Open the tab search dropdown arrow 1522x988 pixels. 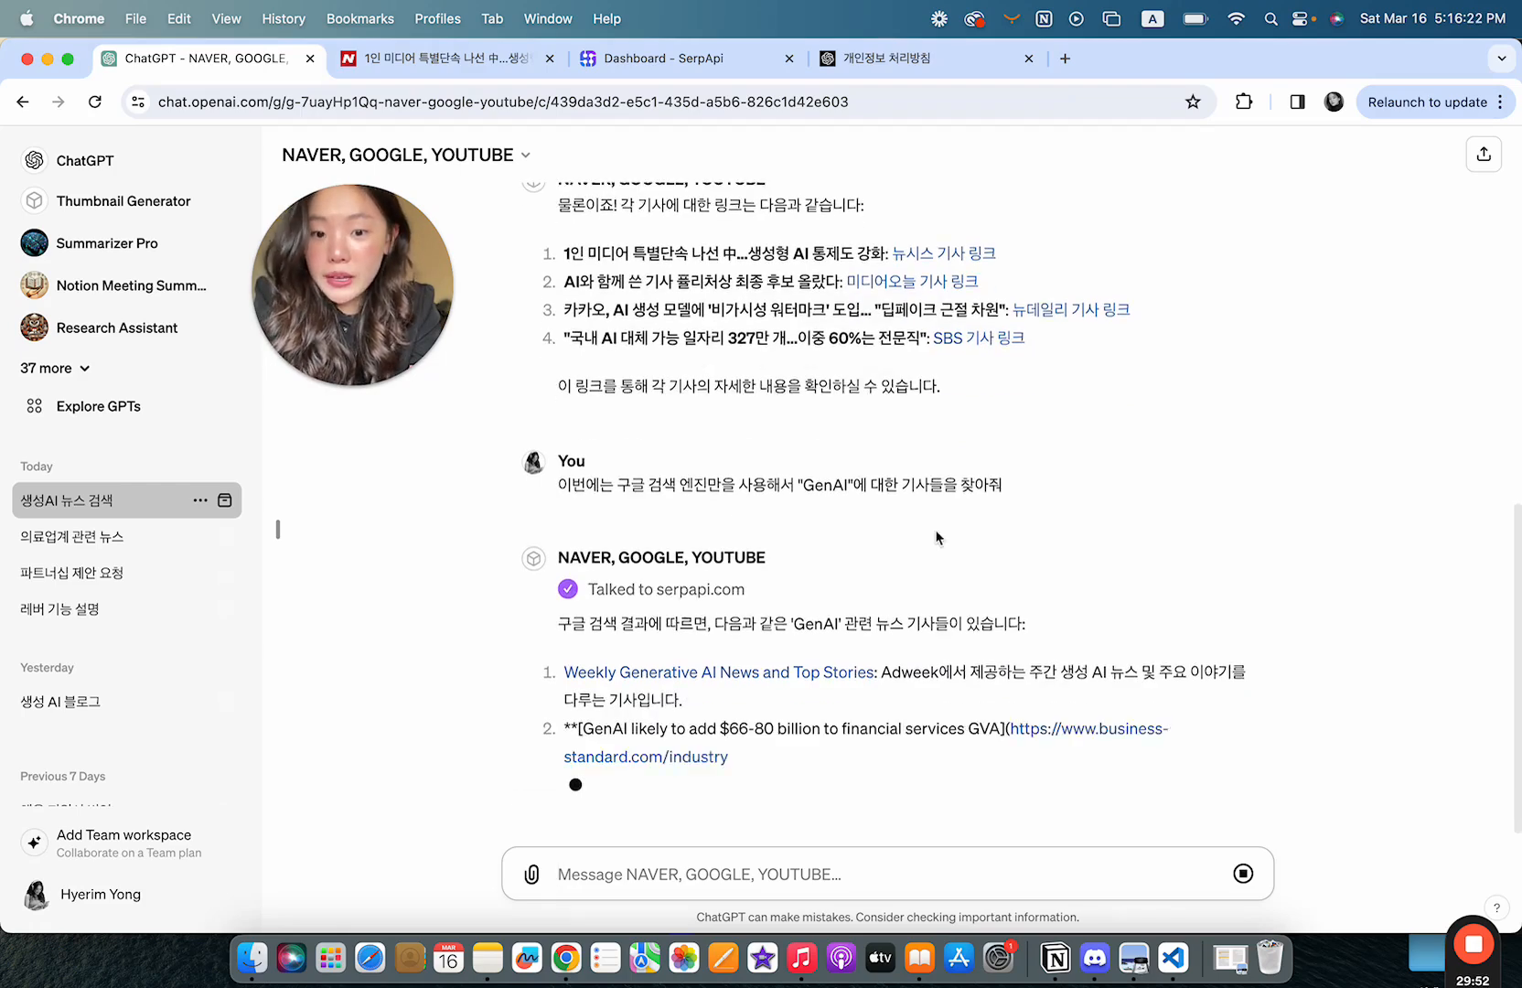1501,59
